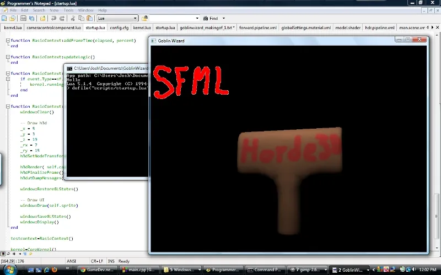Click the Goblin Wizard window title bar icon
Viewport: 441px width, 275px height.
154,41
